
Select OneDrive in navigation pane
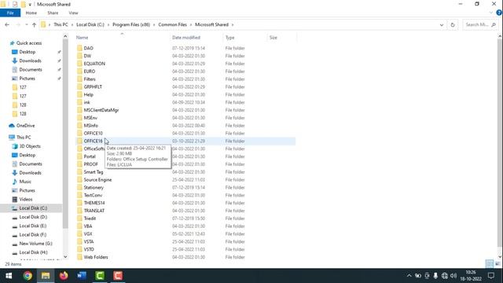(25, 126)
